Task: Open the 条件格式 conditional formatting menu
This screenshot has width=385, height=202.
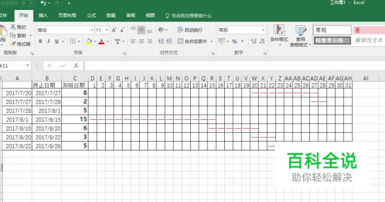Action: click(279, 36)
